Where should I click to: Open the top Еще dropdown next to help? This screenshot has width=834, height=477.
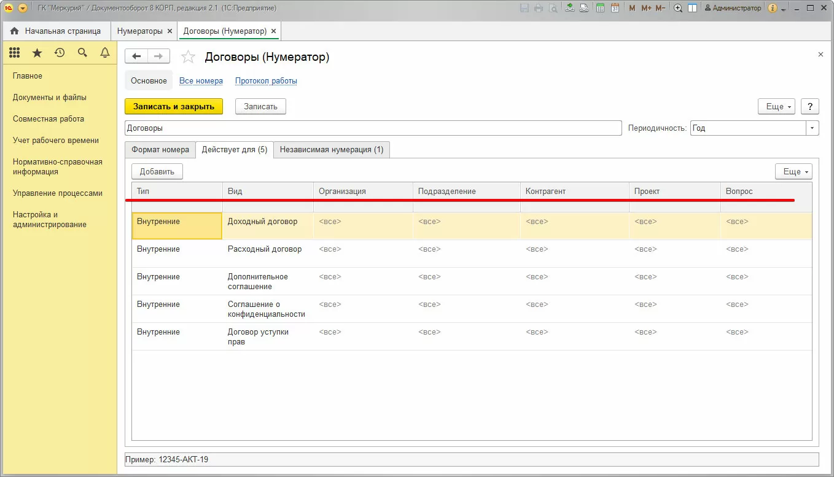pos(776,106)
